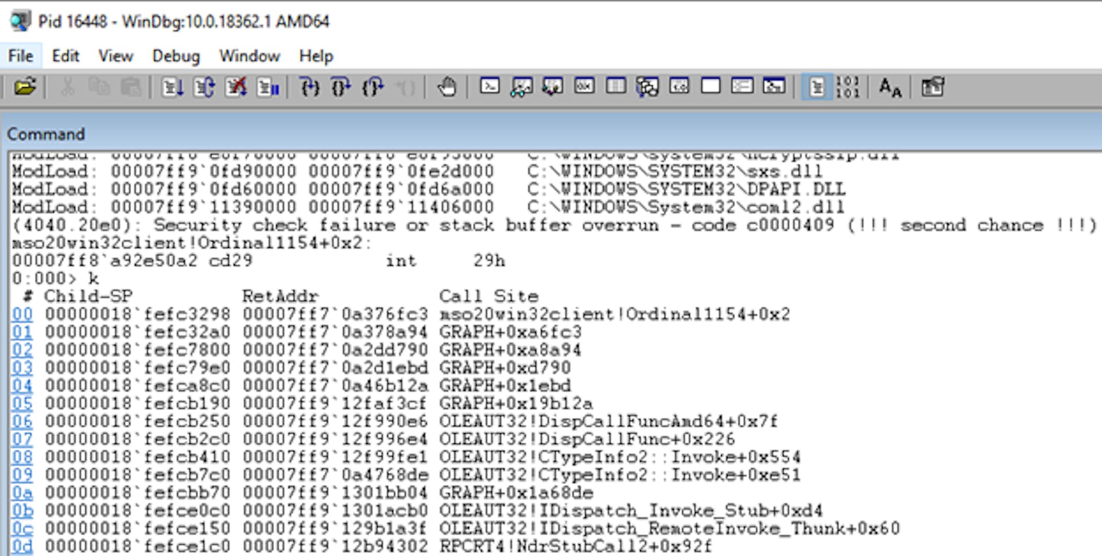Click 'RPCRT4!NdrStubCall2+0x92f' call site
The height and width of the screenshot is (556, 1102).
(576, 546)
